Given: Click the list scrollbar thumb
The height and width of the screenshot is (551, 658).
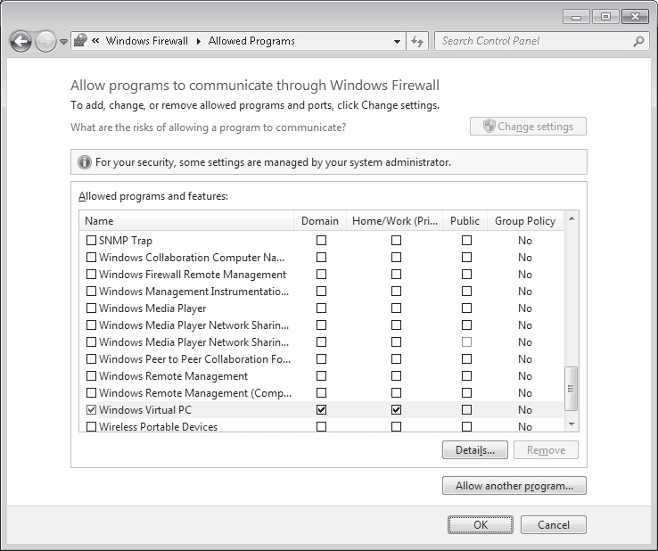Looking at the screenshot, I should pyautogui.click(x=571, y=388).
